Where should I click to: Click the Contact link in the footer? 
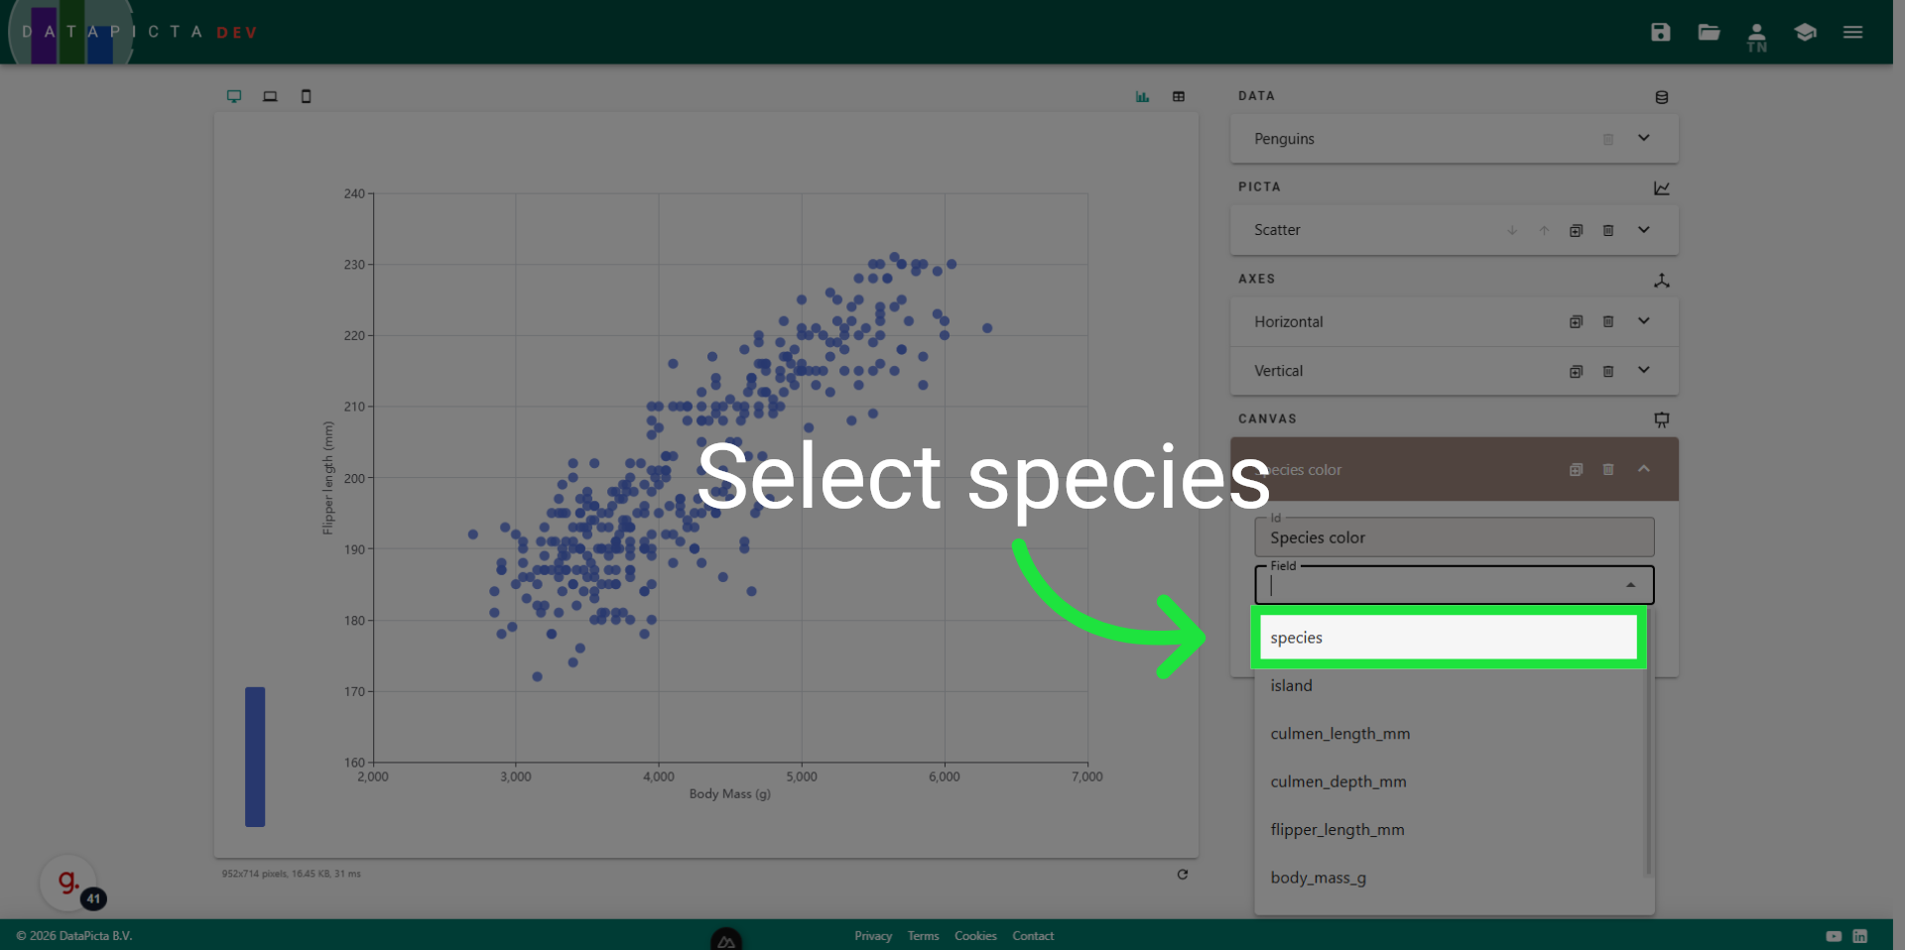pos(1033,935)
